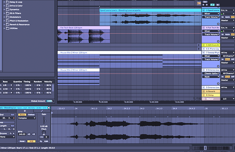Viewport: 235px width, 152px height.
Task: Open the Dynamics folder icon
Action: (x=7, y=9)
